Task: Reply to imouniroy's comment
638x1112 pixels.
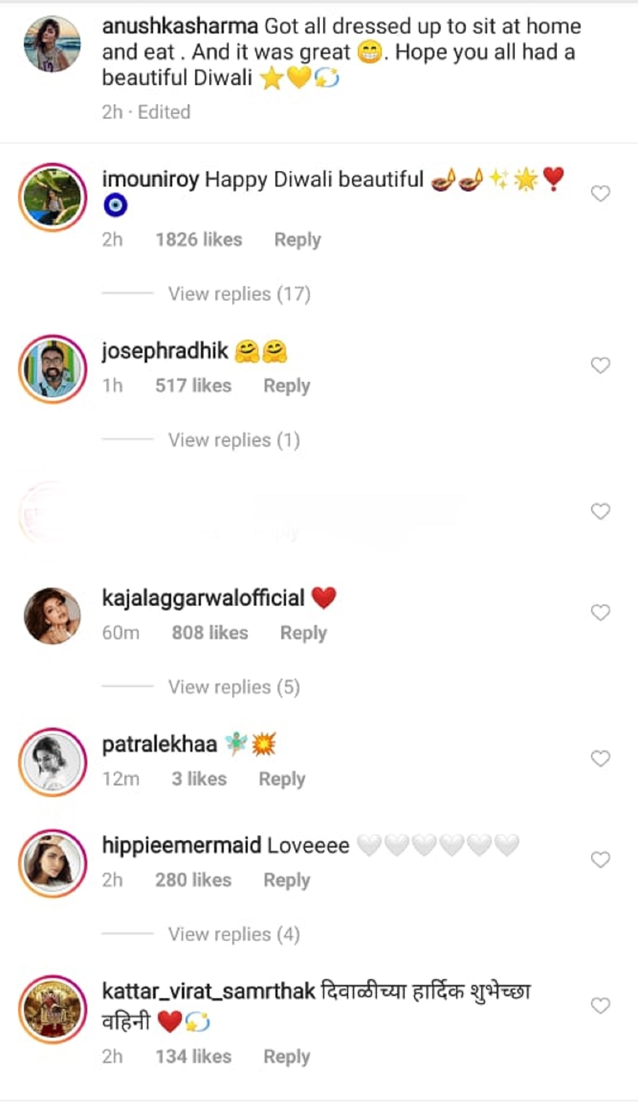Action: (297, 240)
